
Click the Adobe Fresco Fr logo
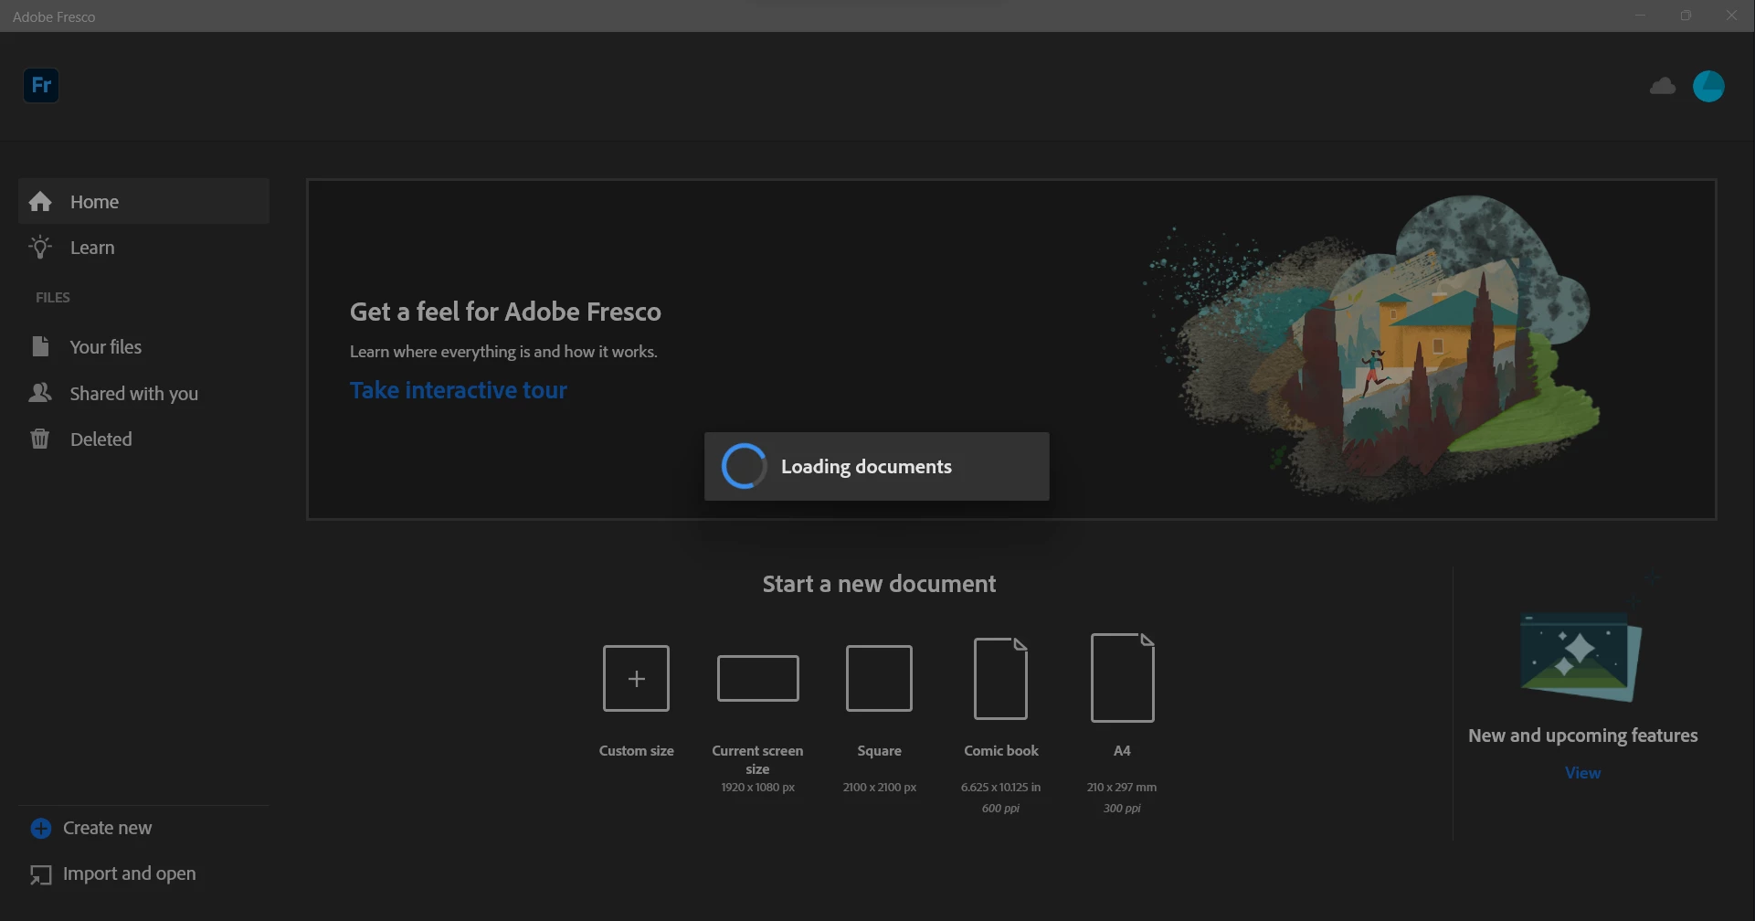click(x=41, y=86)
